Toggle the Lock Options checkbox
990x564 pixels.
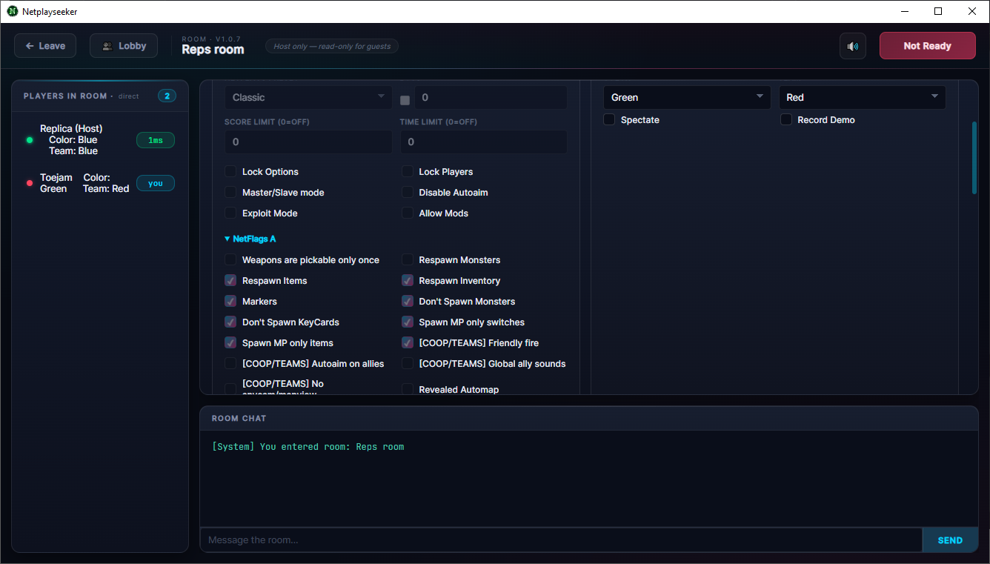pyautogui.click(x=230, y=171)
